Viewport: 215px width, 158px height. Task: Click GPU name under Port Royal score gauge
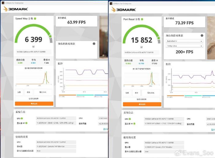142,52
